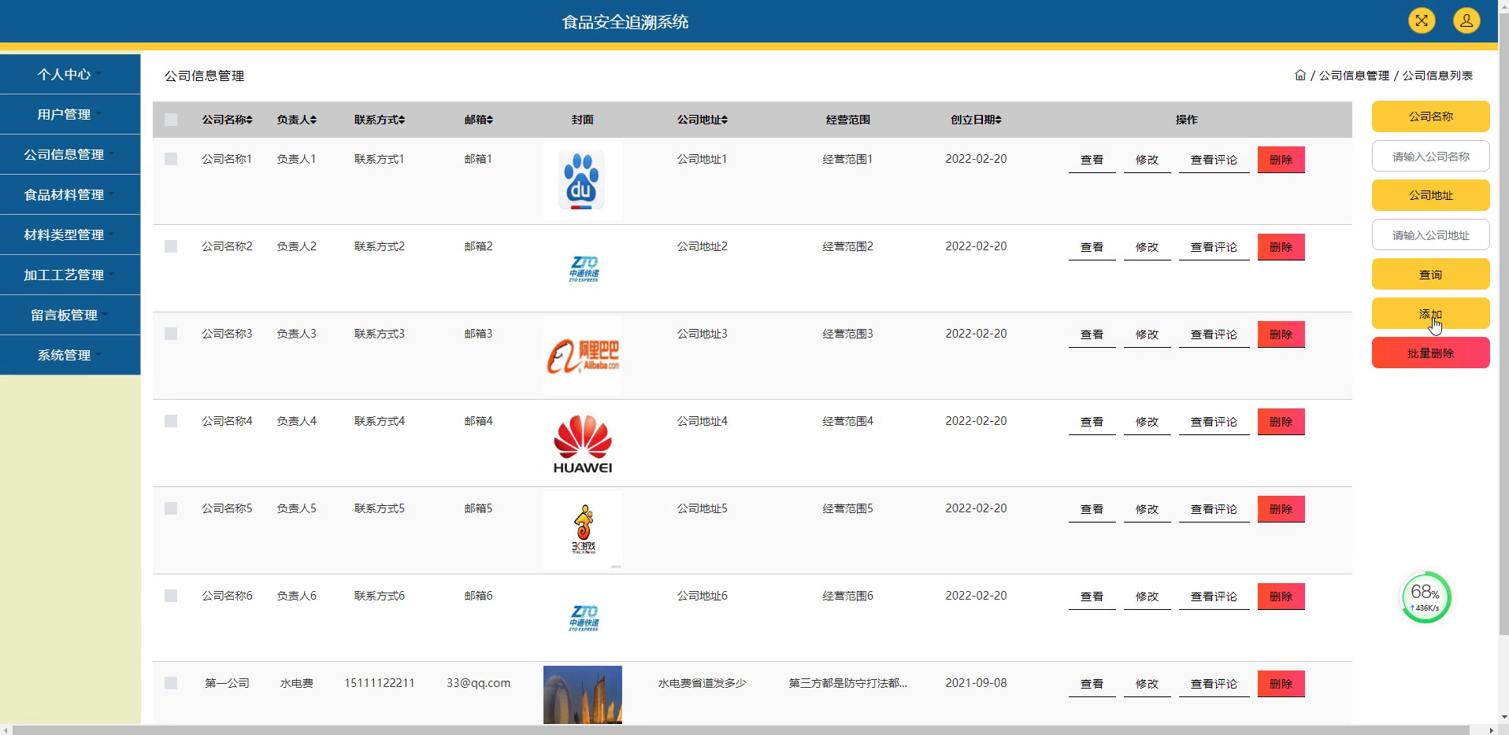The width and height of the screenshot is (1509, 735).
Task: Expand the 材料类型管理 sidebar menu
Action: 70,235
